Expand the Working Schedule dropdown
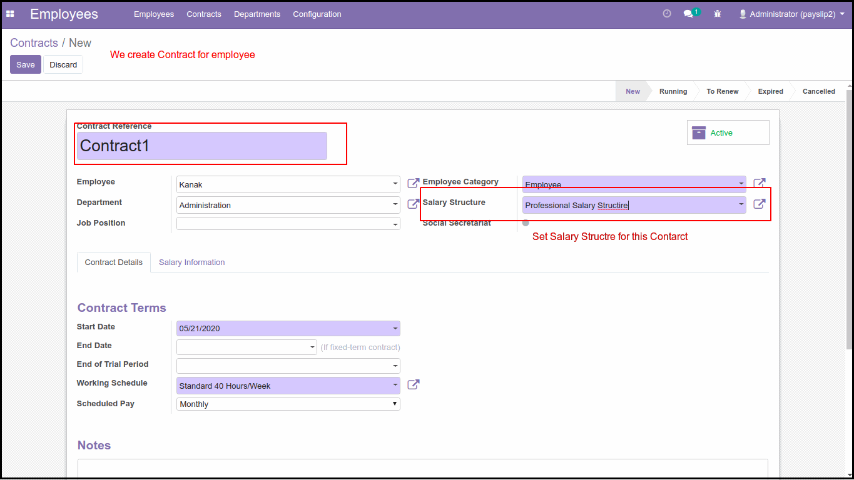 pyautogui.click(x=395, y=386)
